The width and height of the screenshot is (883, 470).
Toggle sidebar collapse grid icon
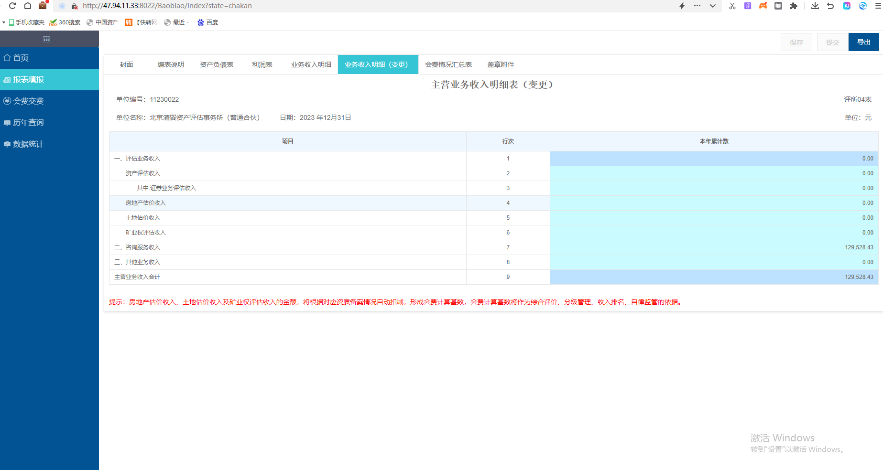[x=46, y=39]
